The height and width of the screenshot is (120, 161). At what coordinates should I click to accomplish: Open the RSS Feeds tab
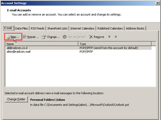click(37, 28)
